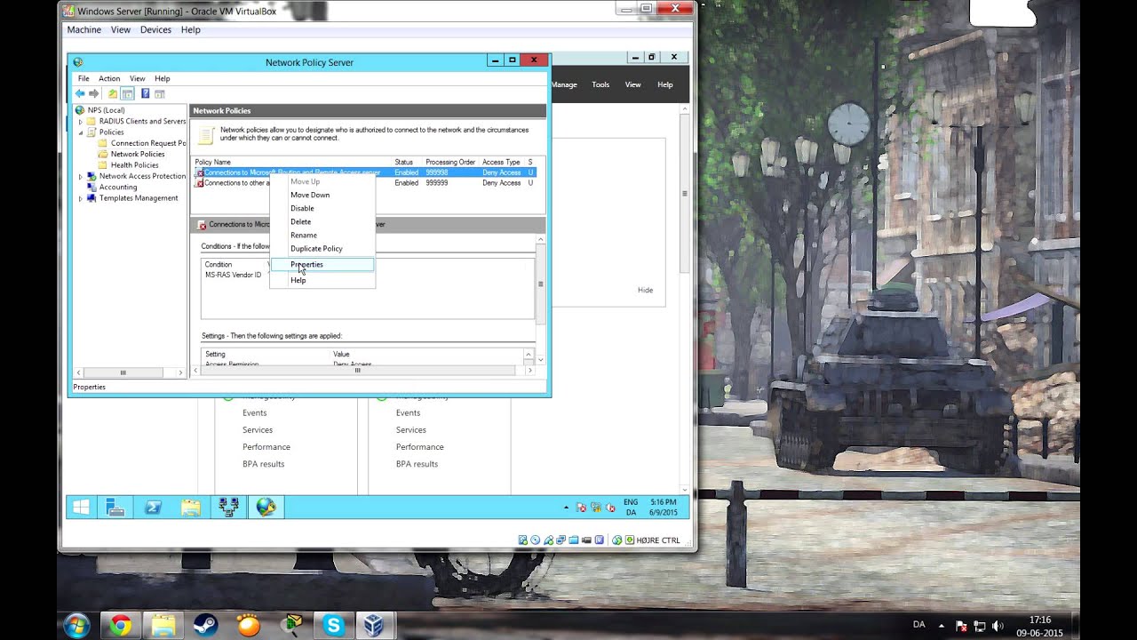The image size is (1137, 640).
Task: Open File Explorer from guest taskbar
Action: [190, 507]
